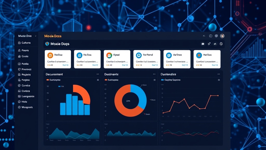Select the Pappets item in the sidebar
266x150 pixels.
coord(26,74)
